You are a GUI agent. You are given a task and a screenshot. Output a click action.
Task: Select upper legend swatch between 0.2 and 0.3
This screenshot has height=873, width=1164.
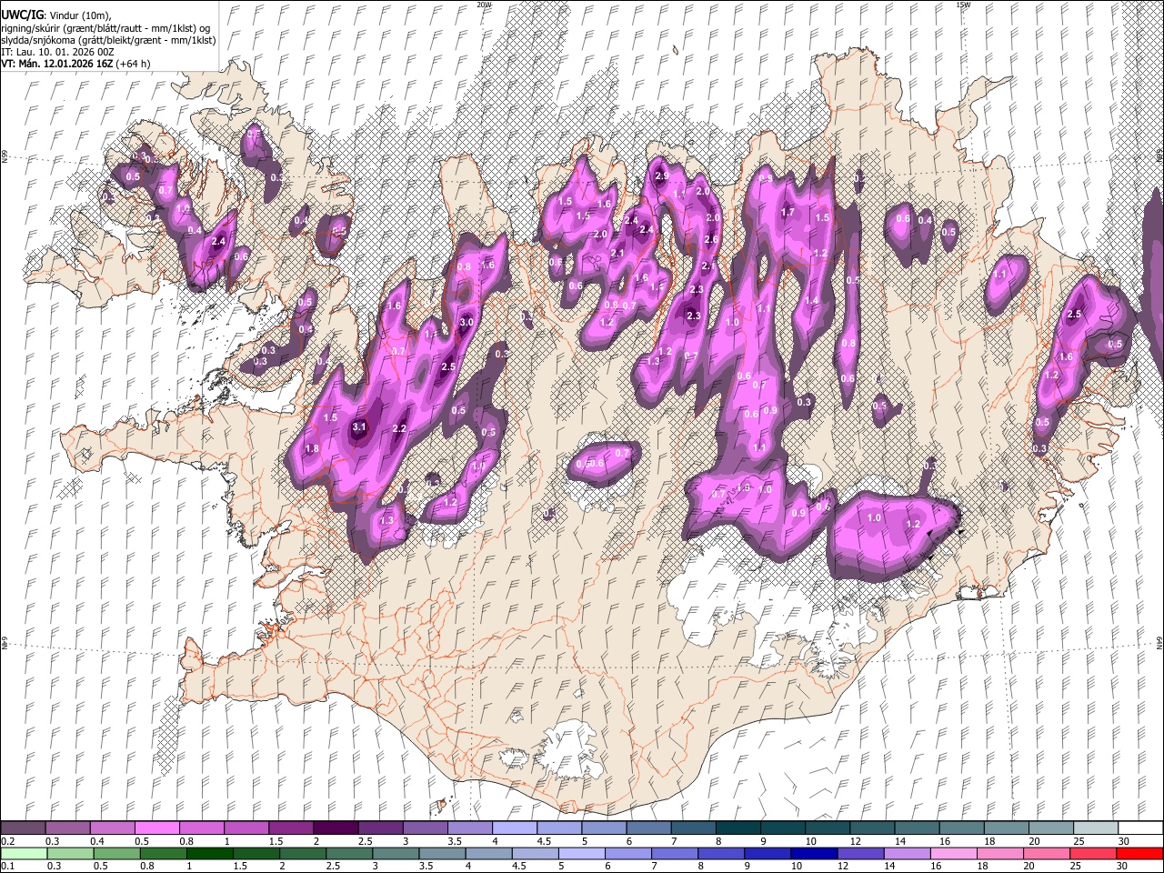click(x=24, y=828)
